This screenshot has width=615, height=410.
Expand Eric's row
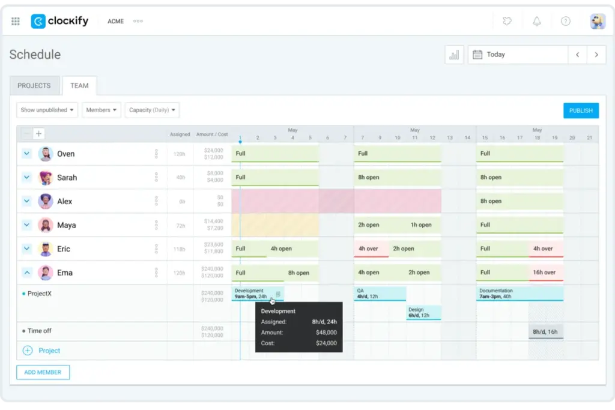26,249
